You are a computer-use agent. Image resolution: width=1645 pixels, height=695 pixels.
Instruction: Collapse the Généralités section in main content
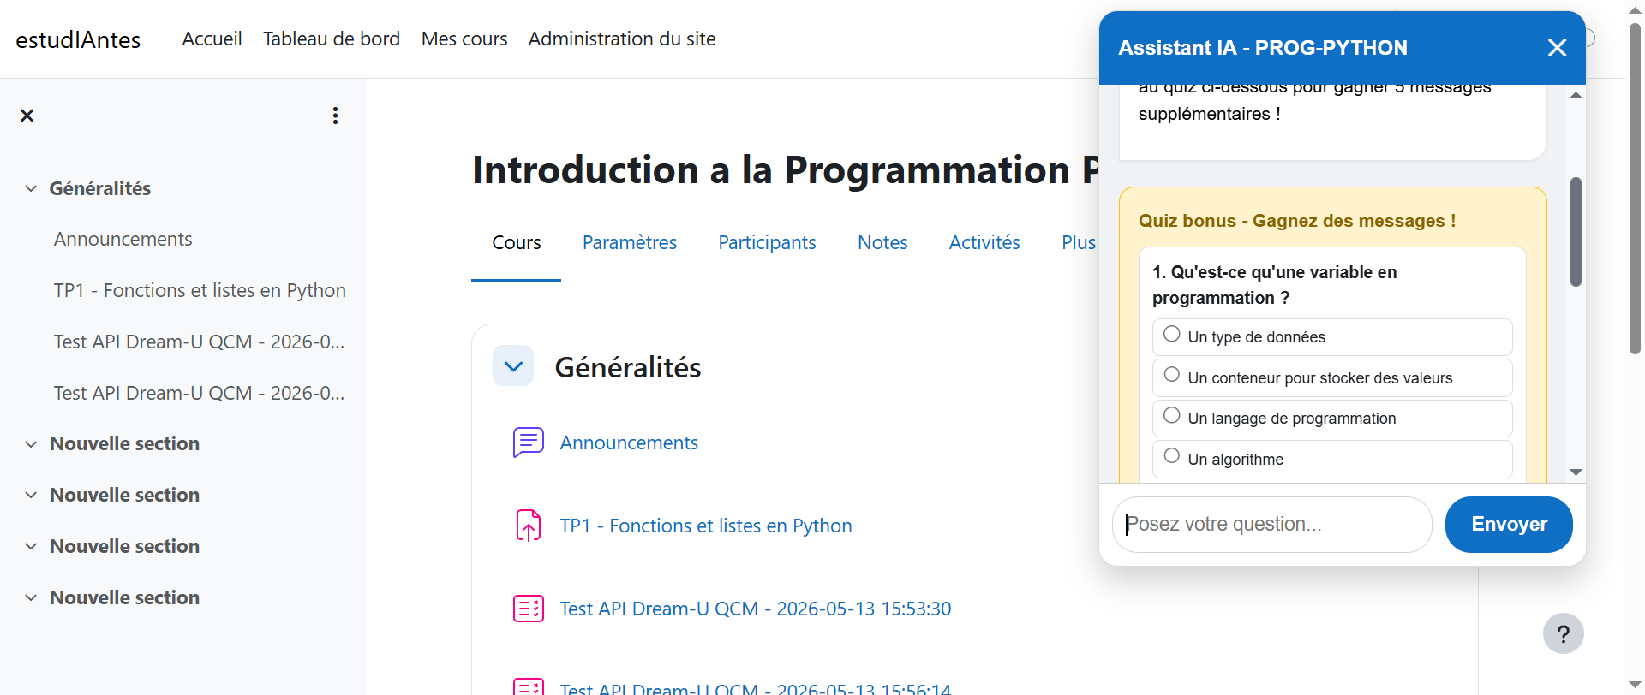pyautogui.click(x=513, y=366)
